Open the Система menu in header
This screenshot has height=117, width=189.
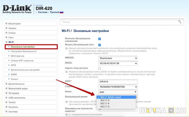43,12
